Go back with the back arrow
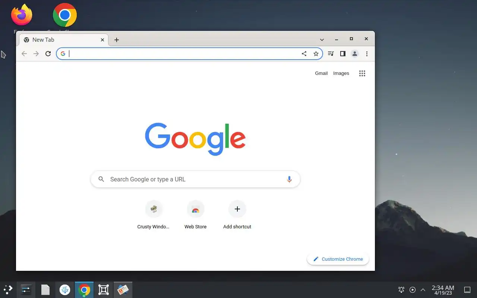The height and width of the screenshot is (298, 477). 24,54
